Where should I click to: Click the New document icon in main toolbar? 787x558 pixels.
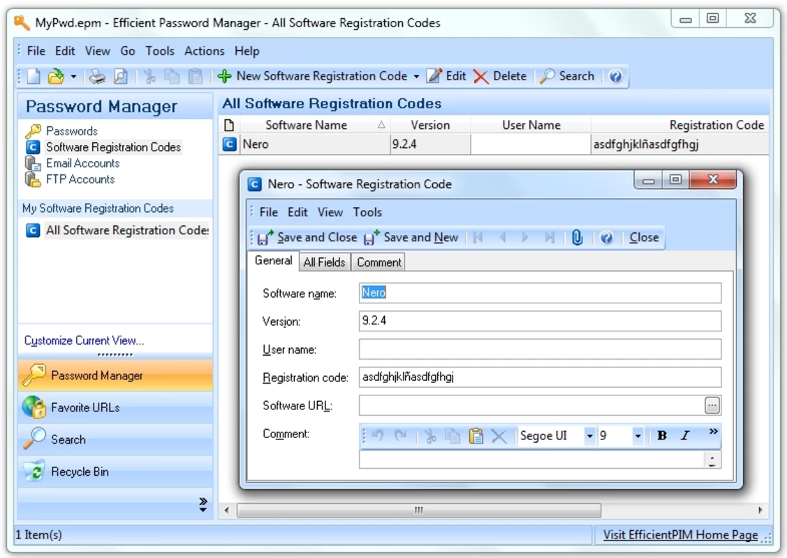coord(34,76)
